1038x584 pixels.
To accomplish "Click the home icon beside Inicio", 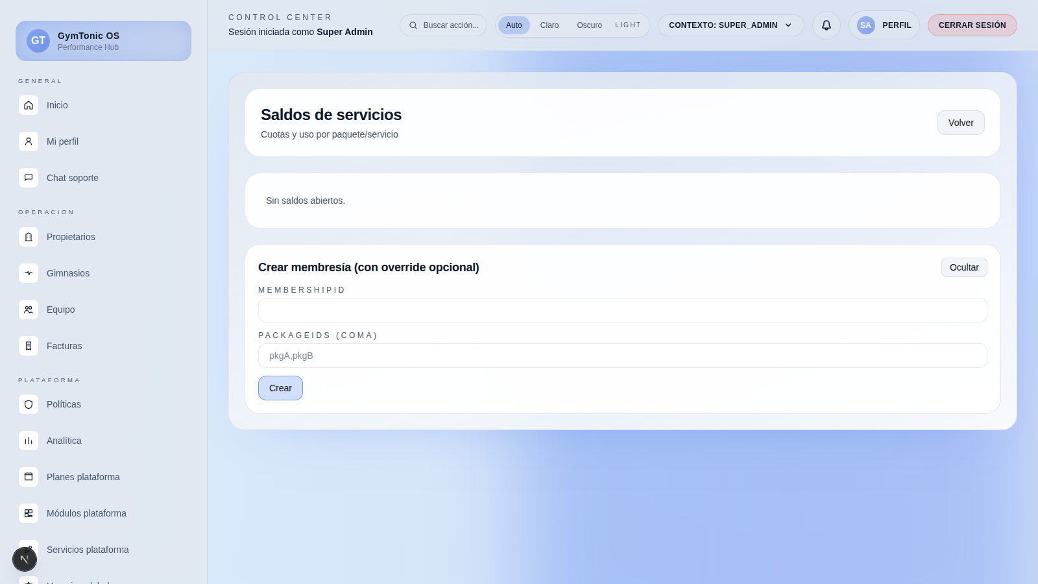I will (29, 105).
